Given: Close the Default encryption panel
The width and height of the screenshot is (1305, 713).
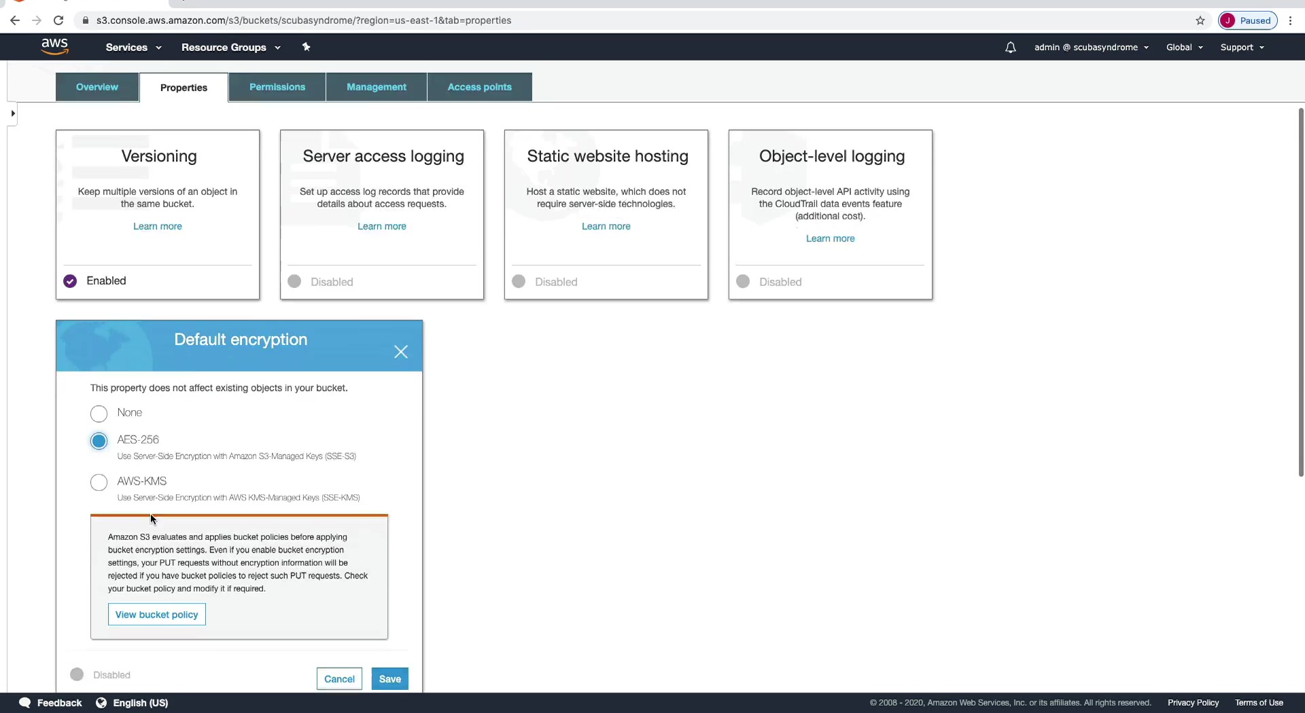Looking at the screenshot, I should [401, 352].
